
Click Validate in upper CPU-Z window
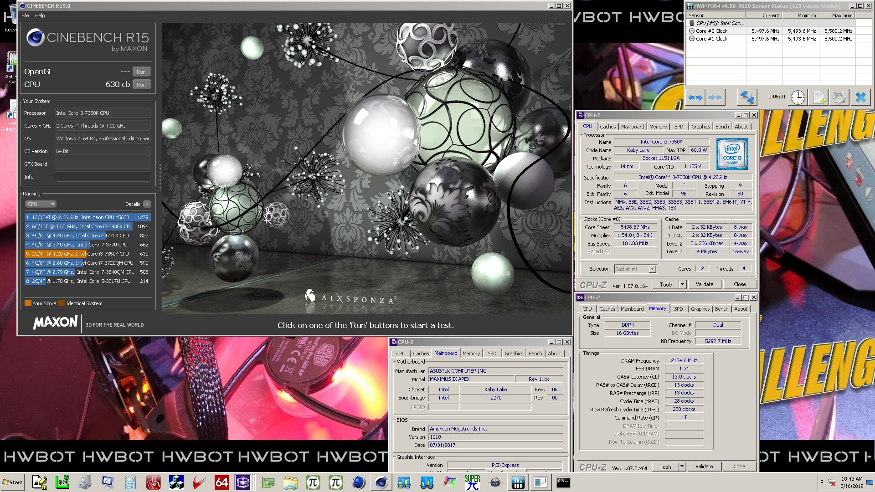705,284
